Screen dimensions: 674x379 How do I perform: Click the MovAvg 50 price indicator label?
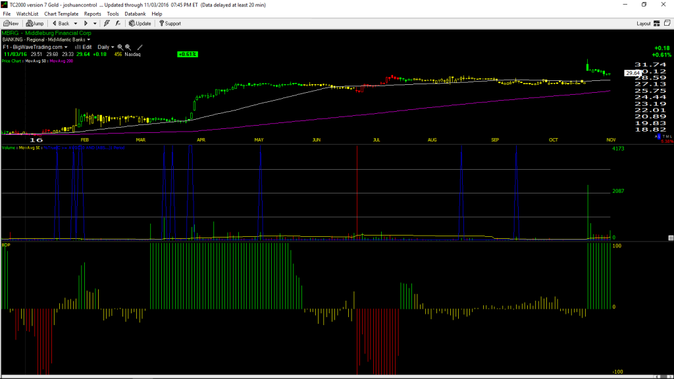[x=36, y=61]
